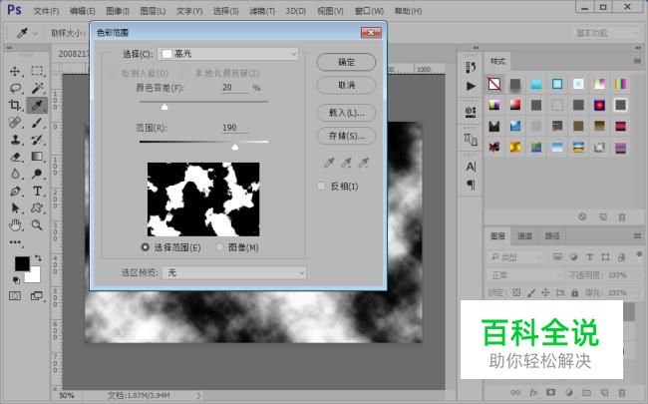Viewport: 648px width, 404px height.
Task: Open the 基本功能 workspace dropdown
Action: [x=607, y=33]
